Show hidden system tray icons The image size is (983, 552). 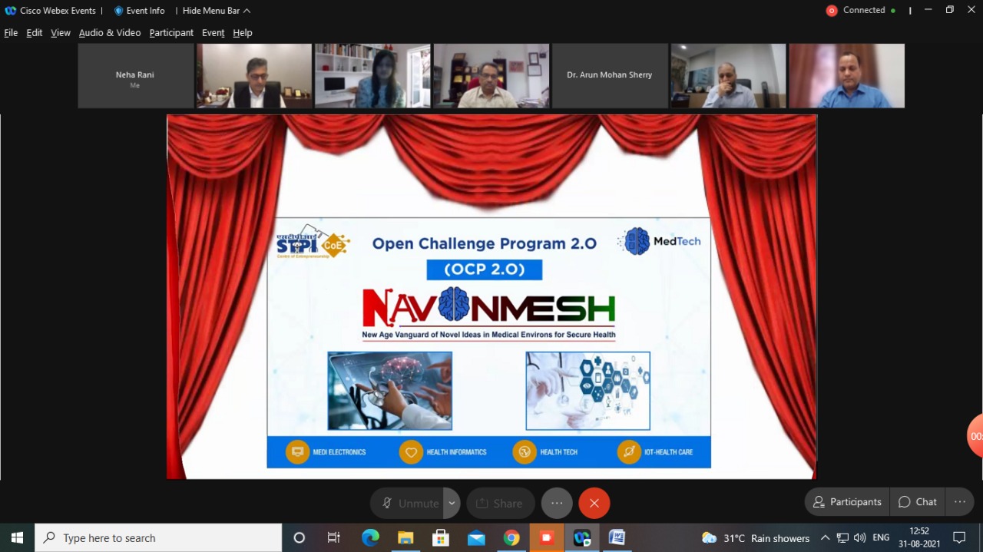(x=825, y=537)
